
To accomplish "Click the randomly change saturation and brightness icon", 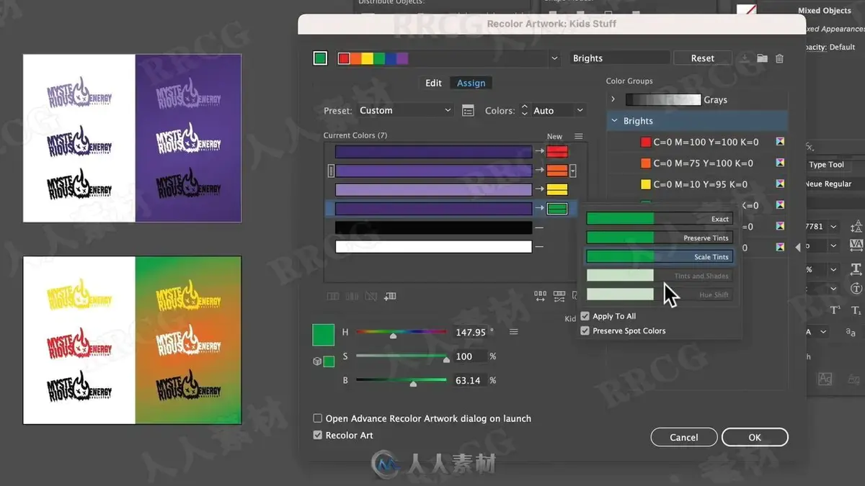I will pos(559,296).
